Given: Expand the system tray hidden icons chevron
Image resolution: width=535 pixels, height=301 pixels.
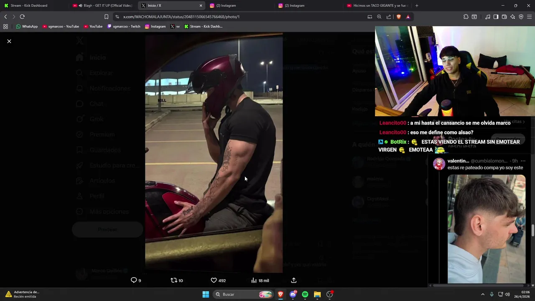Looking at the screenshot, I should coord(483,294).
